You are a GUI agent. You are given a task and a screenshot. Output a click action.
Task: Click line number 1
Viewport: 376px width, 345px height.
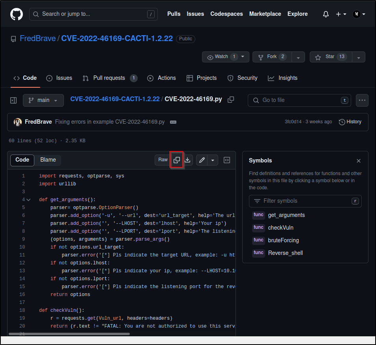(x=23, y=176)
